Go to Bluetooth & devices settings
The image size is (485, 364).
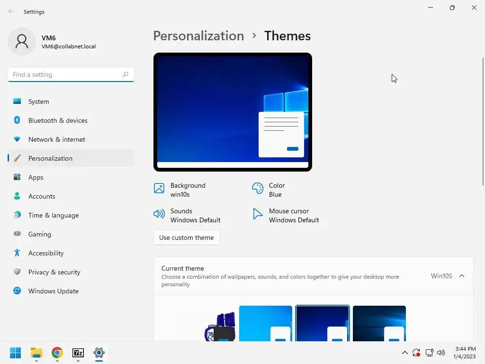tap(71, 120)
